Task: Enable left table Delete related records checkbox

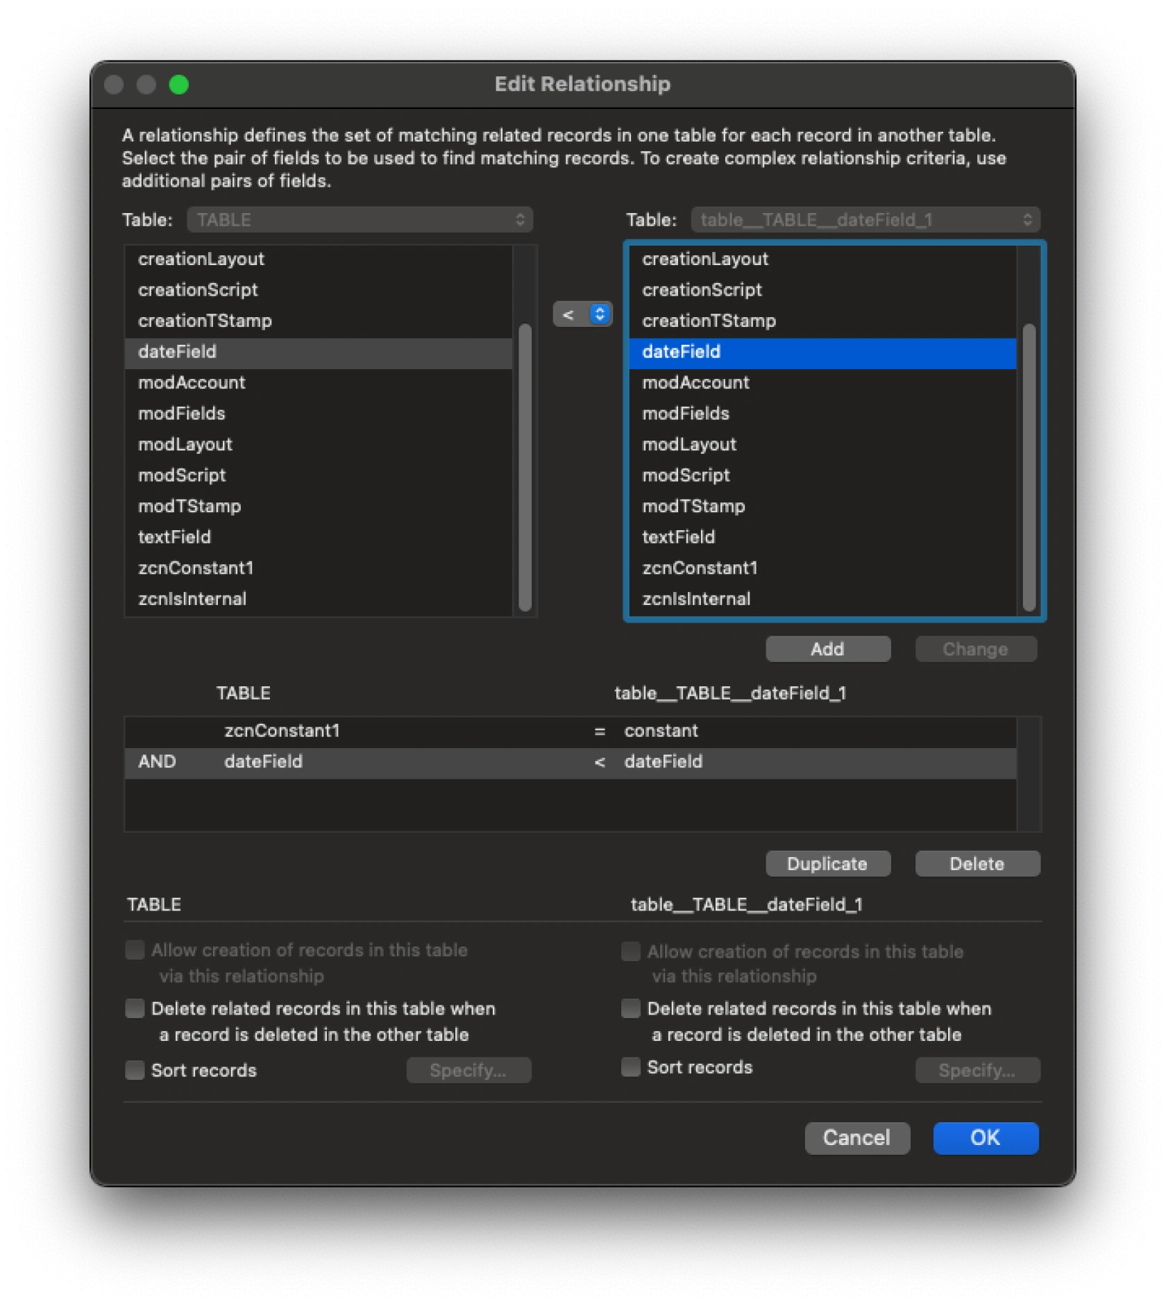Action: (135, 1008)
